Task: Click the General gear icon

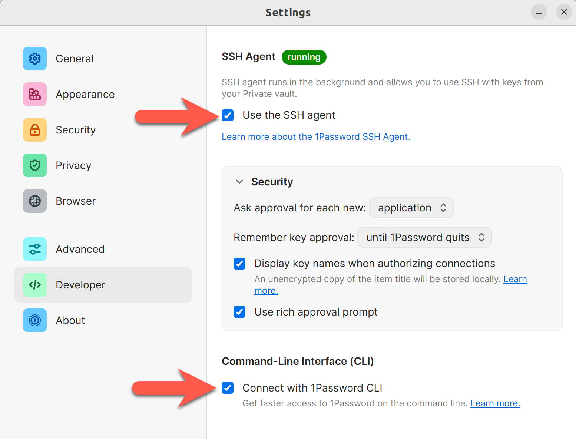Action: pyautogui.click(x=35, y=59)
